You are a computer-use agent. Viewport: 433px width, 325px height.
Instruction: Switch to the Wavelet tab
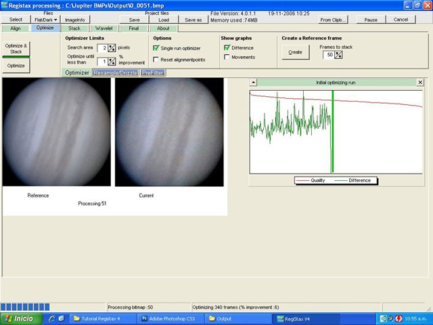coord(104,28)
